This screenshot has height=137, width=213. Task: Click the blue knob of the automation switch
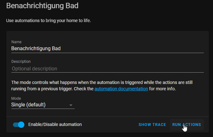pyautogui.click(x=21, y=125)
